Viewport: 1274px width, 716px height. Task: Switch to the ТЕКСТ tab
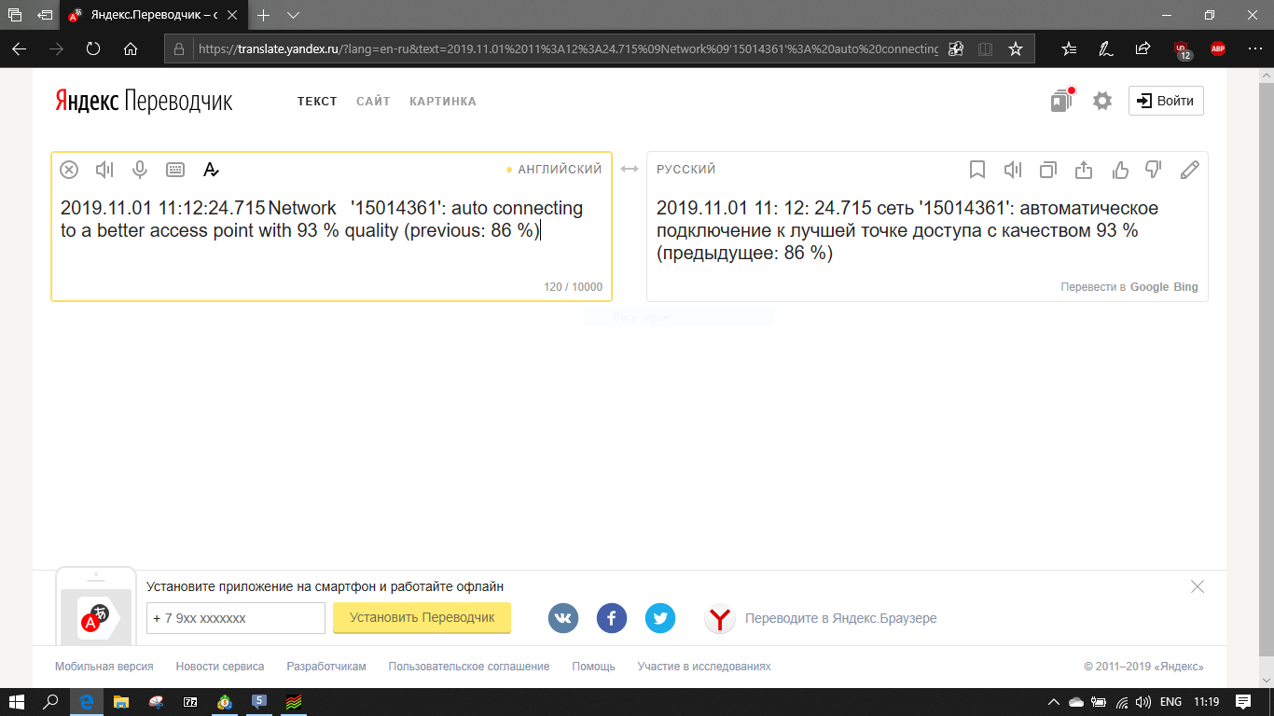pos(317,101)
